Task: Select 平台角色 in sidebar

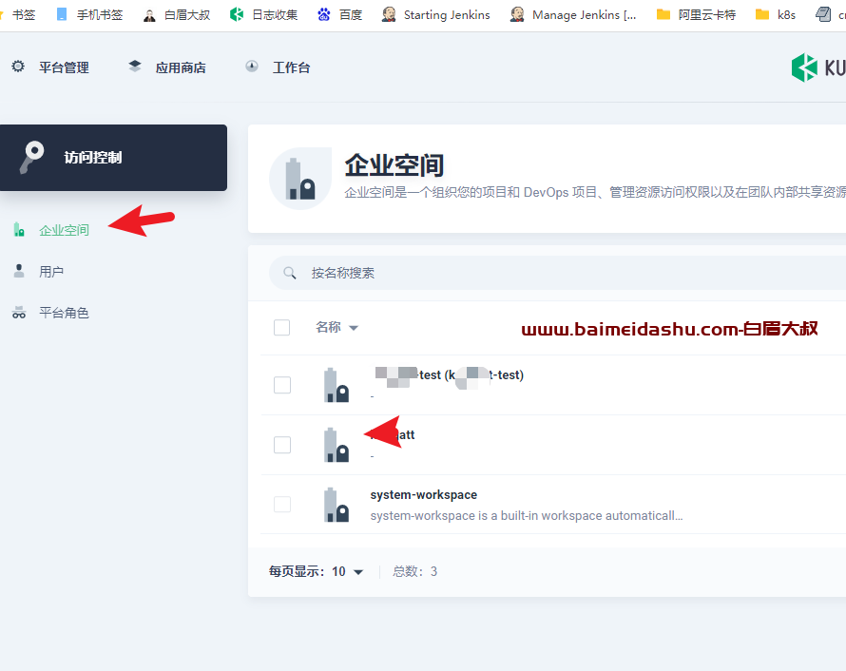Action: click(64, 313)
